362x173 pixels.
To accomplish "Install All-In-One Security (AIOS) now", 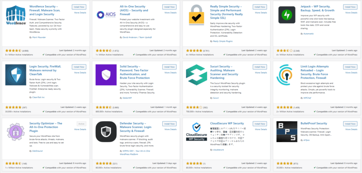I will coord(169,7).
